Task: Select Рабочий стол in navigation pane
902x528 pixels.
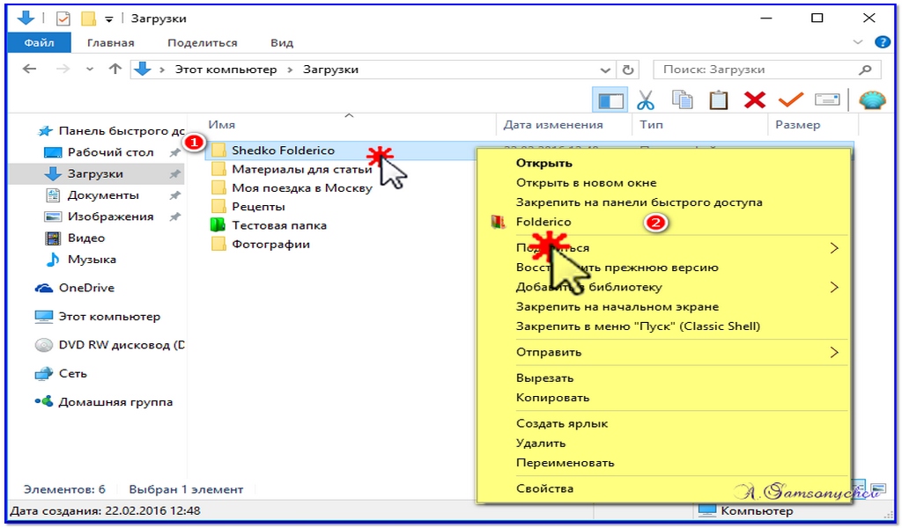Action: coord(99,152)
